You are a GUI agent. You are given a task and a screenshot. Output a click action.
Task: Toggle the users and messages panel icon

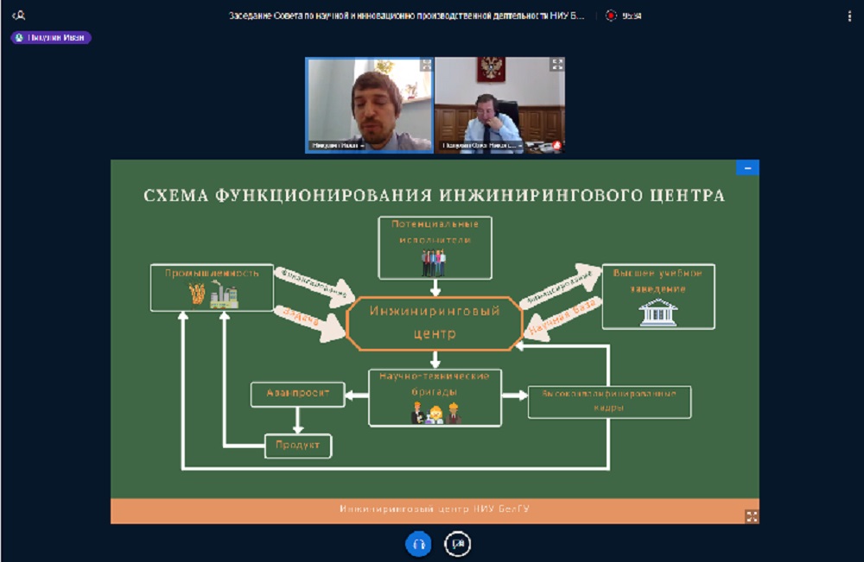(x=18, y=16)
